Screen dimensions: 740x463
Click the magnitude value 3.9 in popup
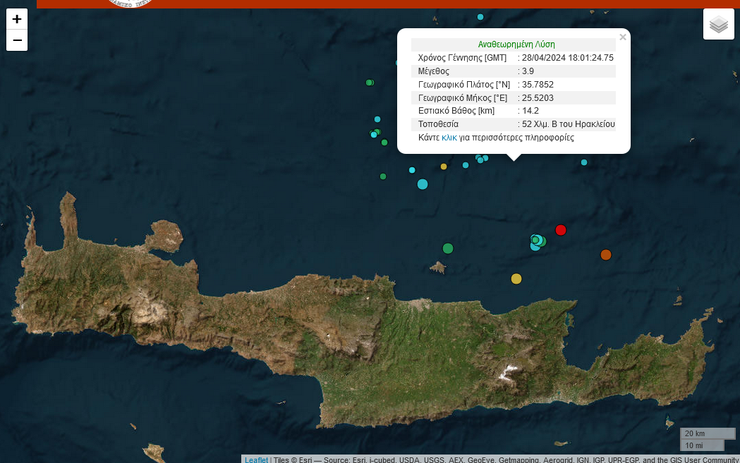[x=528, y=71]
